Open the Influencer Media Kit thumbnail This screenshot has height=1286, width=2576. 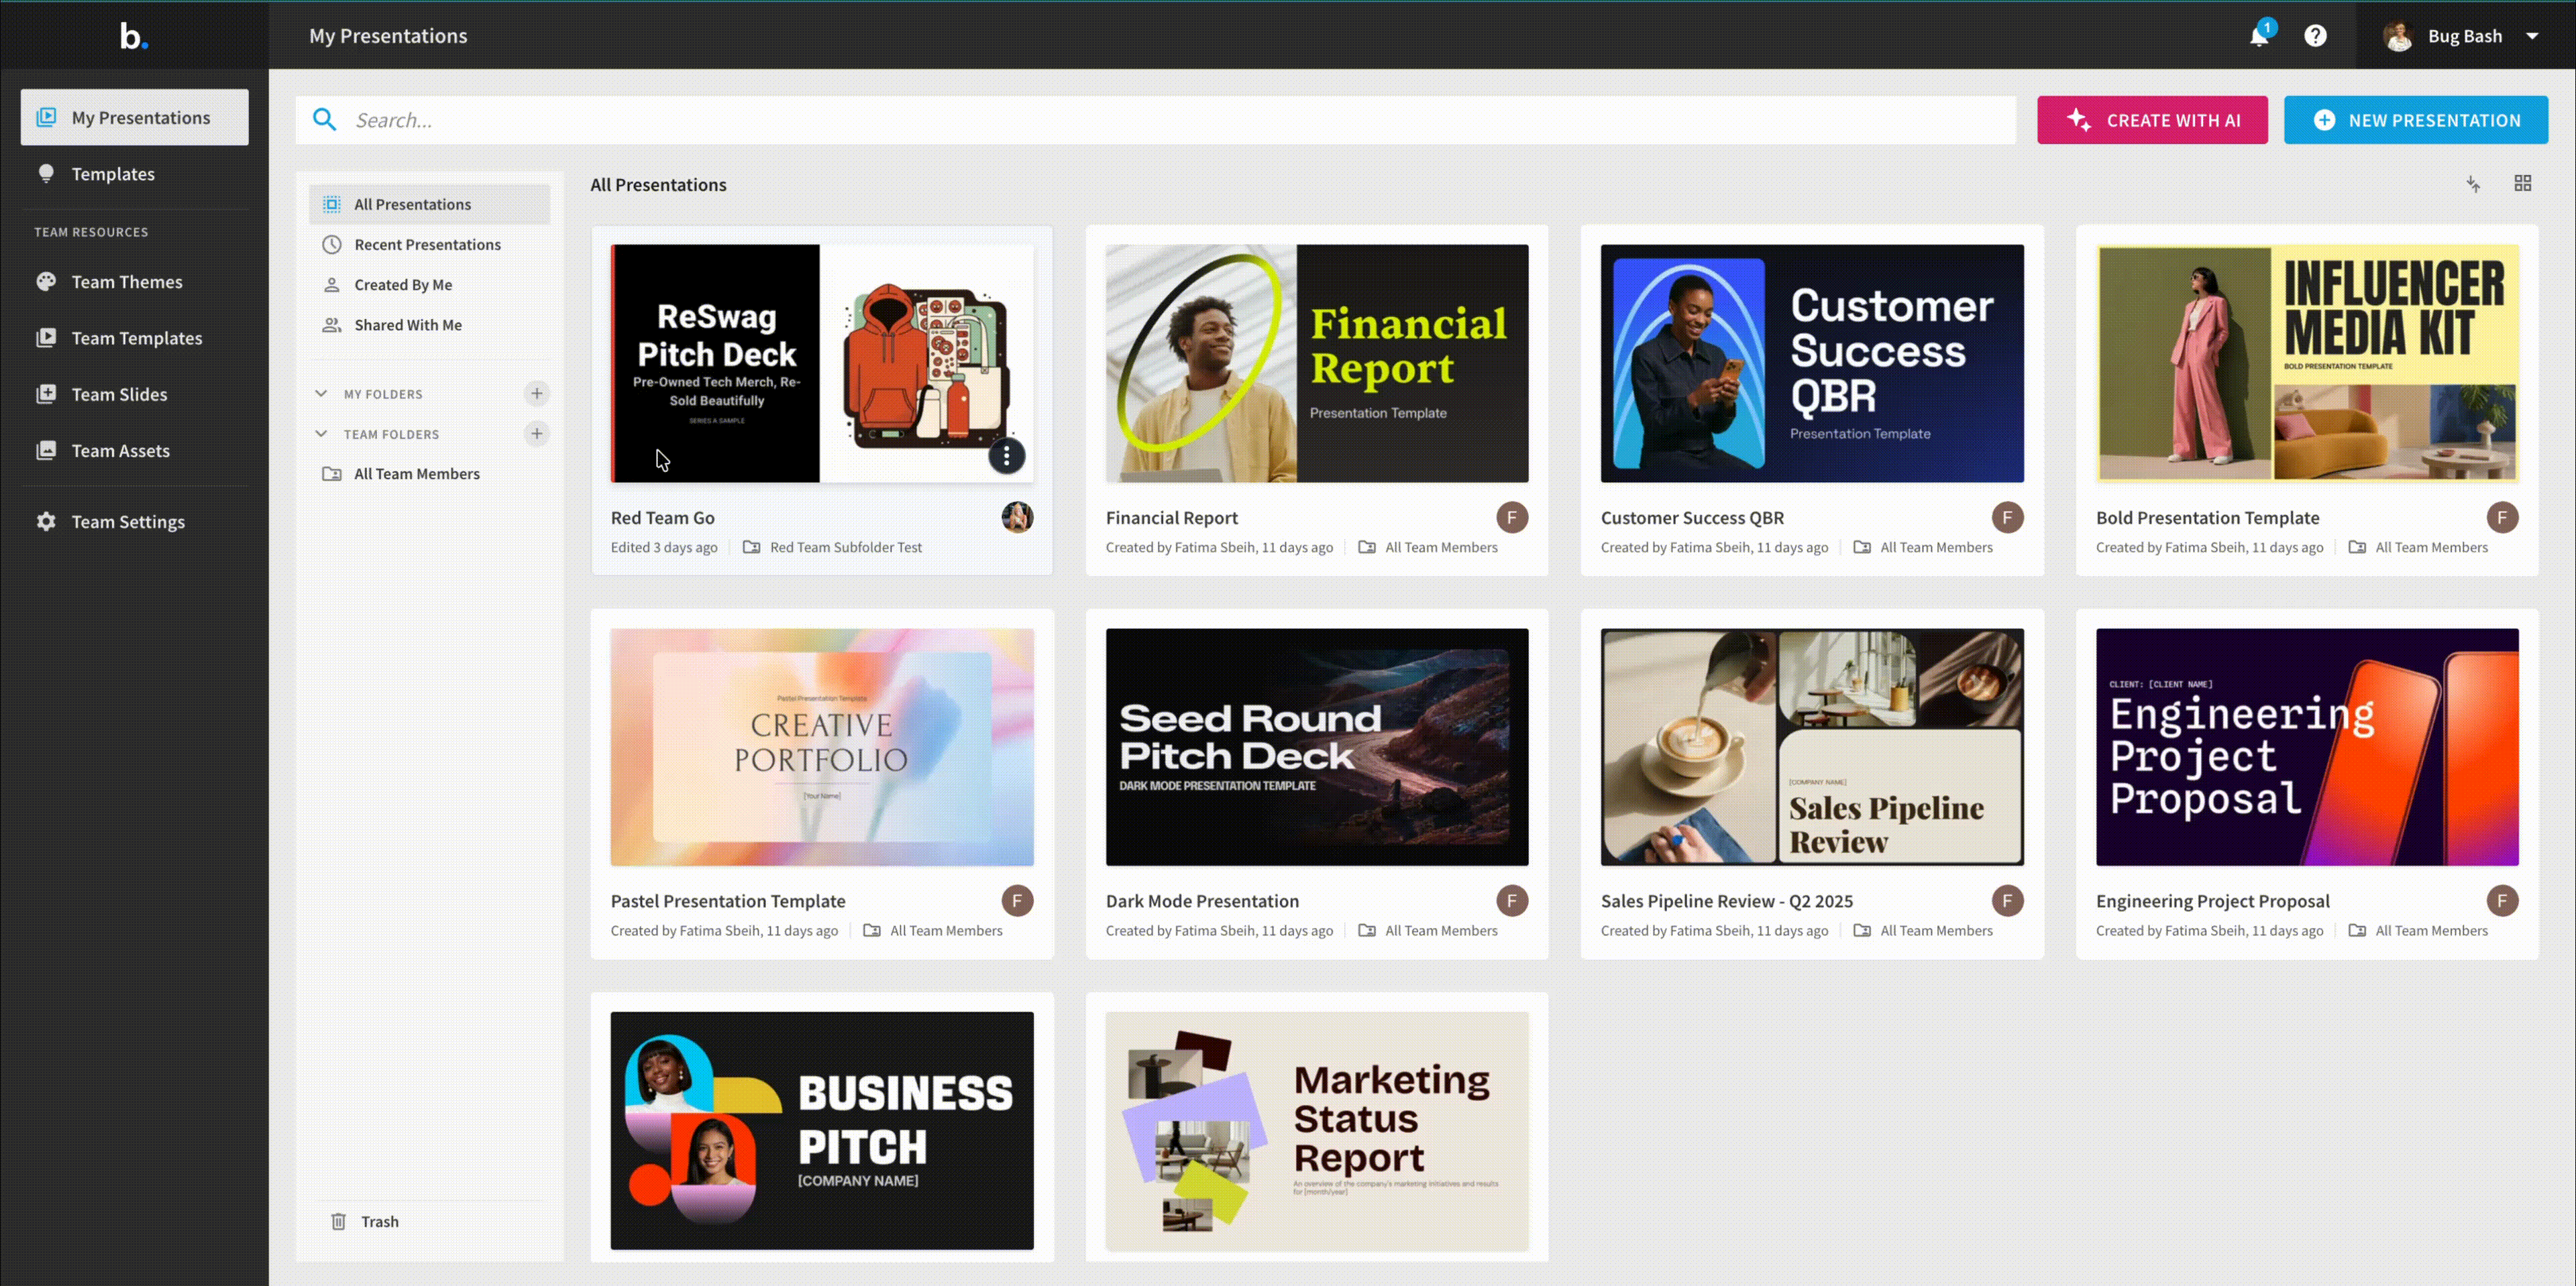click(2307, 363)
